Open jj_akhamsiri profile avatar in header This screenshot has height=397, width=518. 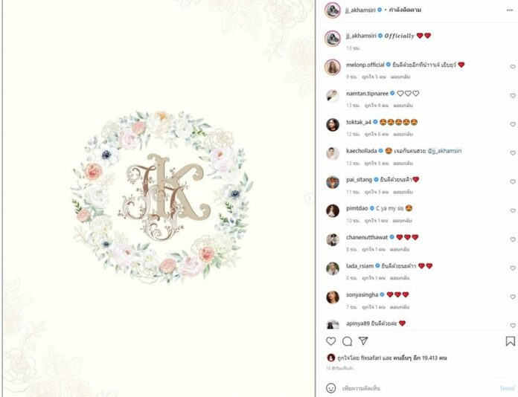coord(333,10)
